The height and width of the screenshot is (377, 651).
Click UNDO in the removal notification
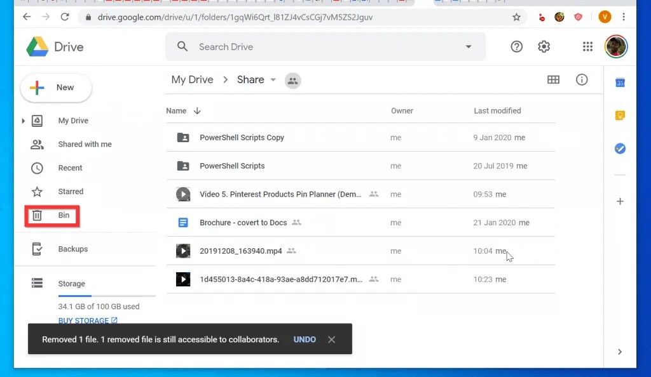pos(305,340)
